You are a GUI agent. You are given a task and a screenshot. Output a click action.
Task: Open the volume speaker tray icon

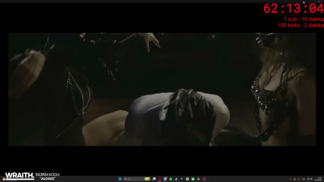[311, 179]
